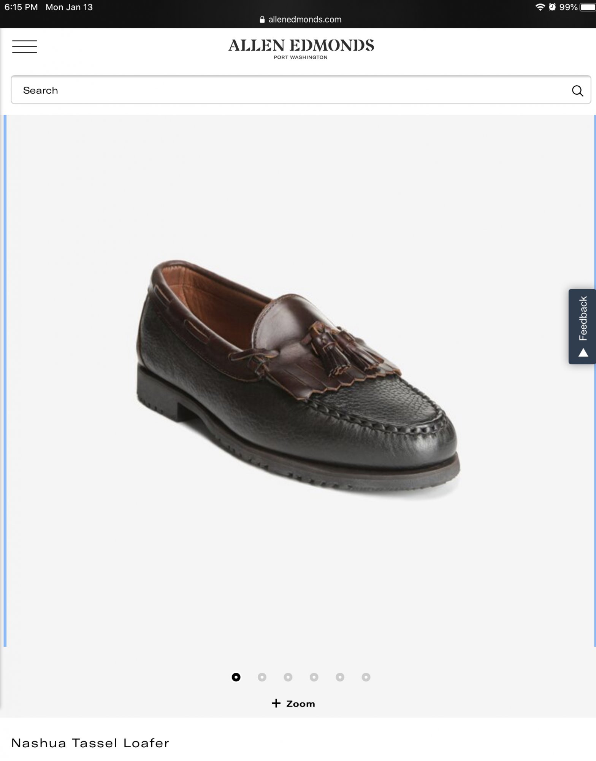Select the sixth image carousel dot

[366, 677]
